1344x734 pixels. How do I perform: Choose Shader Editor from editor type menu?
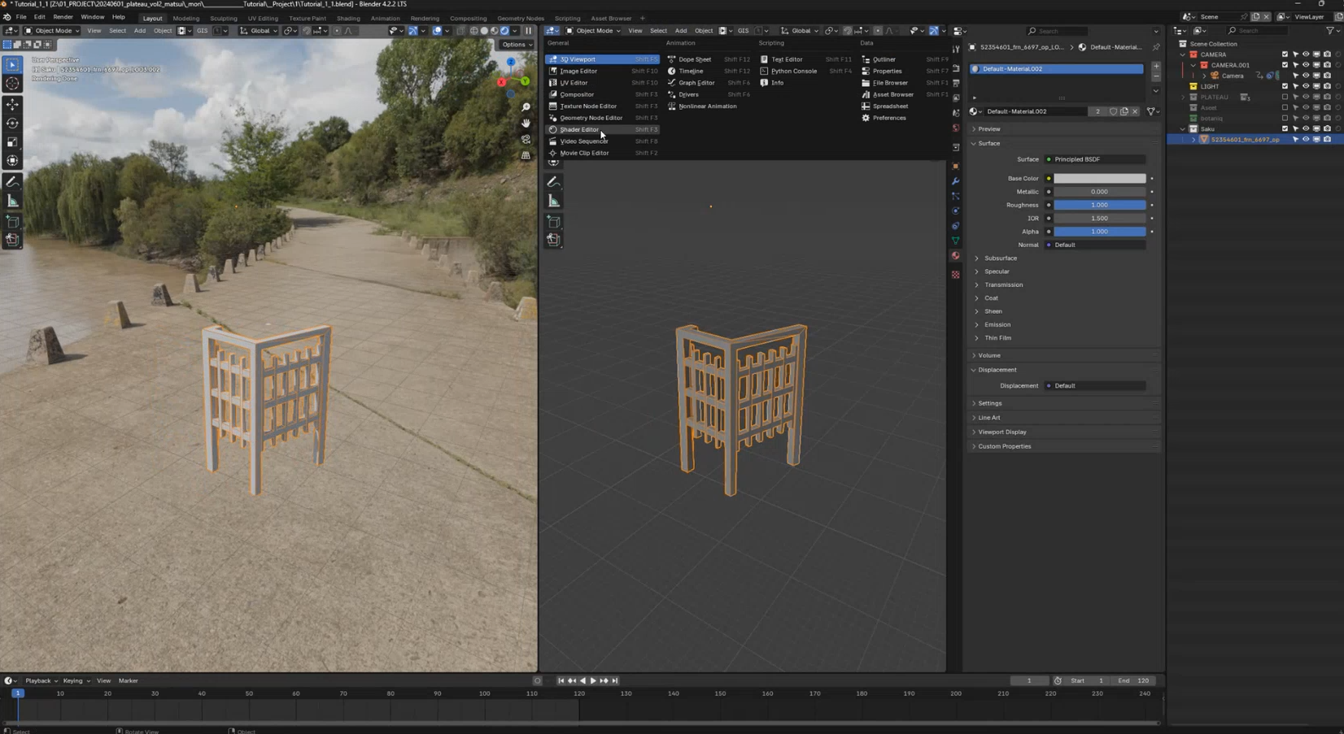(579, 129)
